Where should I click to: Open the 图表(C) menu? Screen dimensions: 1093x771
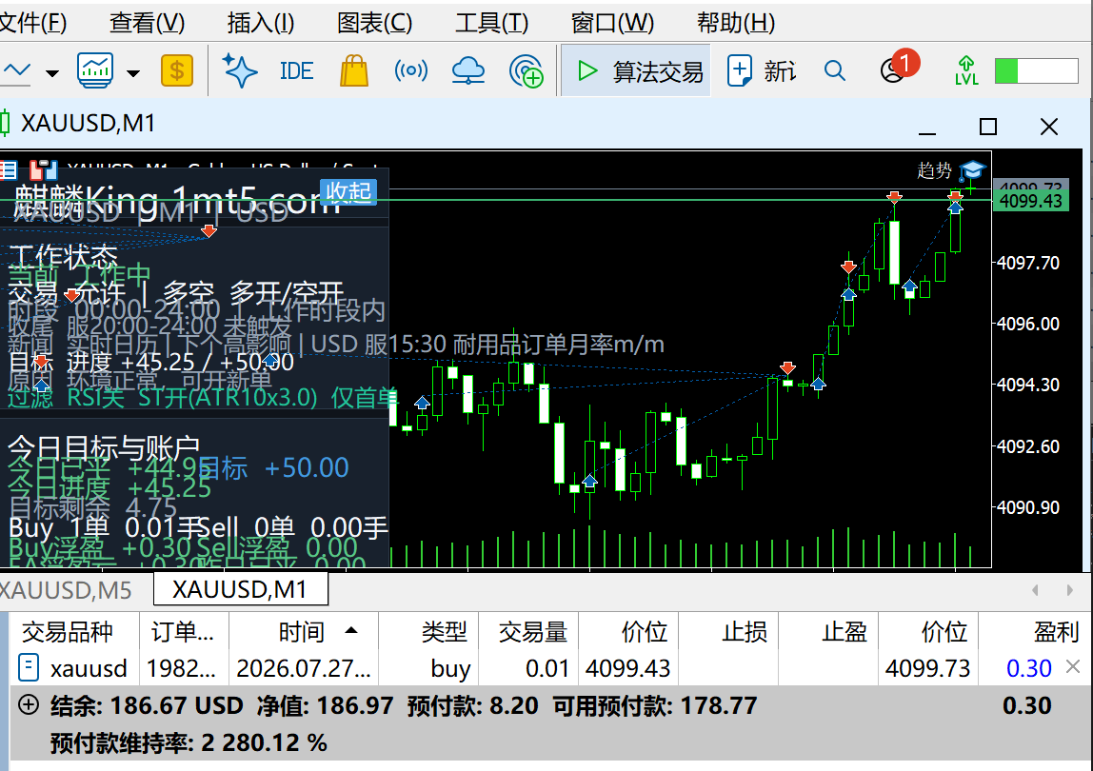point(375,23)
